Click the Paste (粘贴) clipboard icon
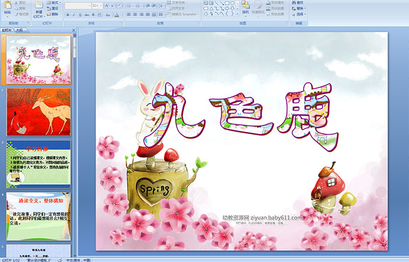The image size is (409, 262). (x=8, y=5)
